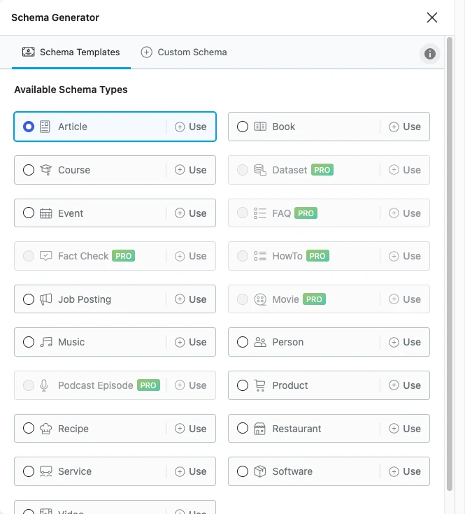Select the Book radio button

click(x=243, y=127)
